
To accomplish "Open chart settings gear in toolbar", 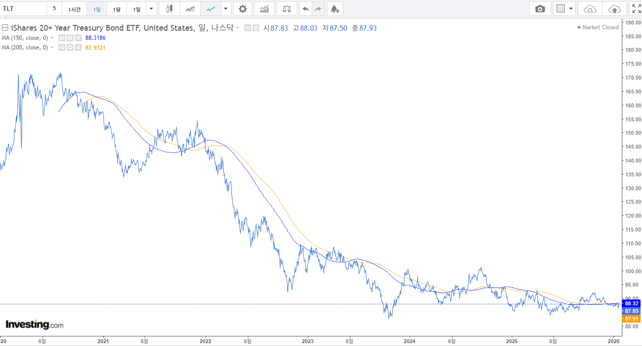I will 242,9.
